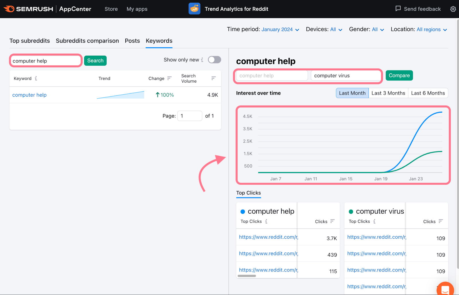Click the green Compare button

coord(399,75)
